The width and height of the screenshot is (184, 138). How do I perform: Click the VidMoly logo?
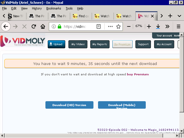click(23, 41)
